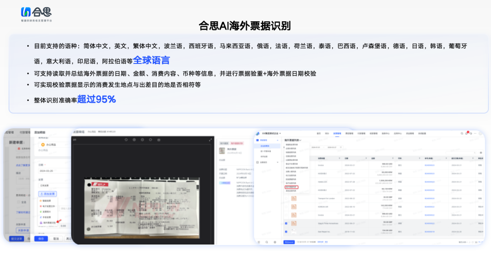
Task: Go to the 首页 tab
Action: coord(319,133)
